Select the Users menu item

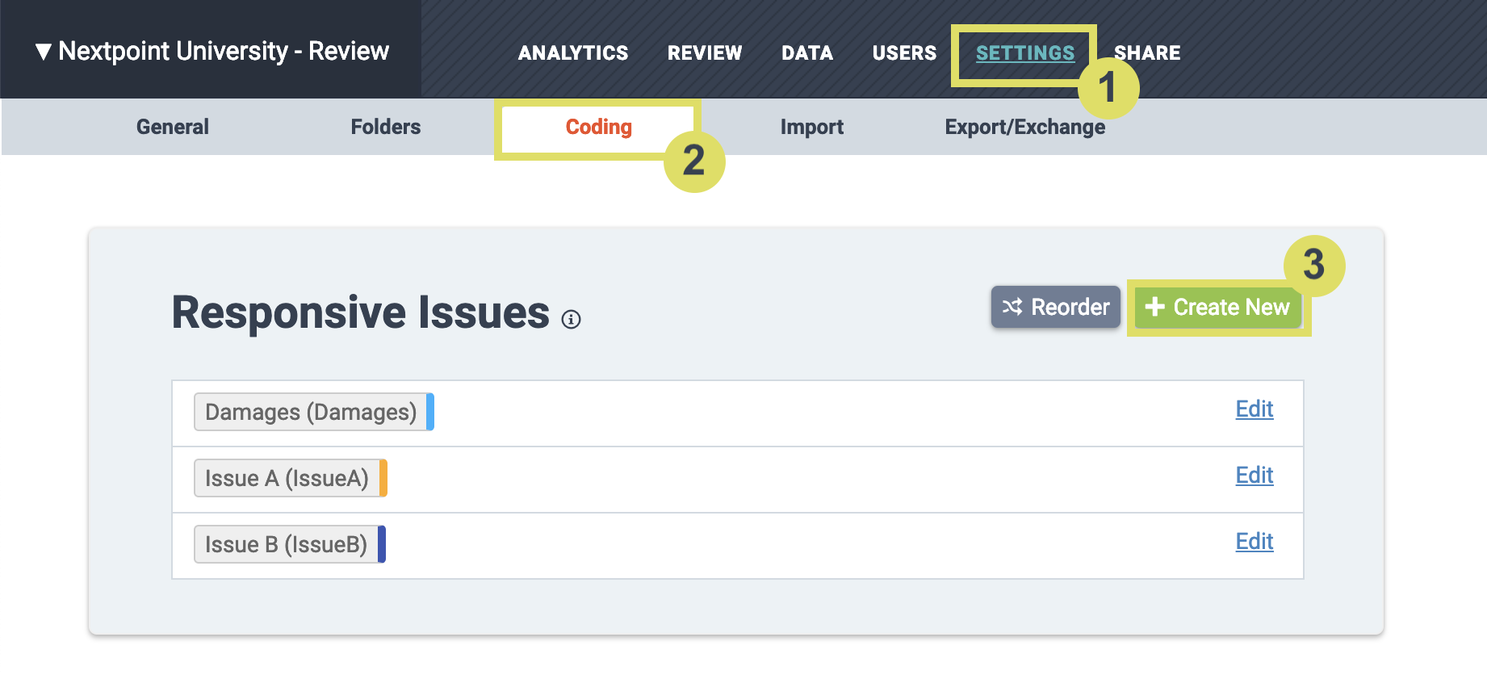(x=904, y=52)
